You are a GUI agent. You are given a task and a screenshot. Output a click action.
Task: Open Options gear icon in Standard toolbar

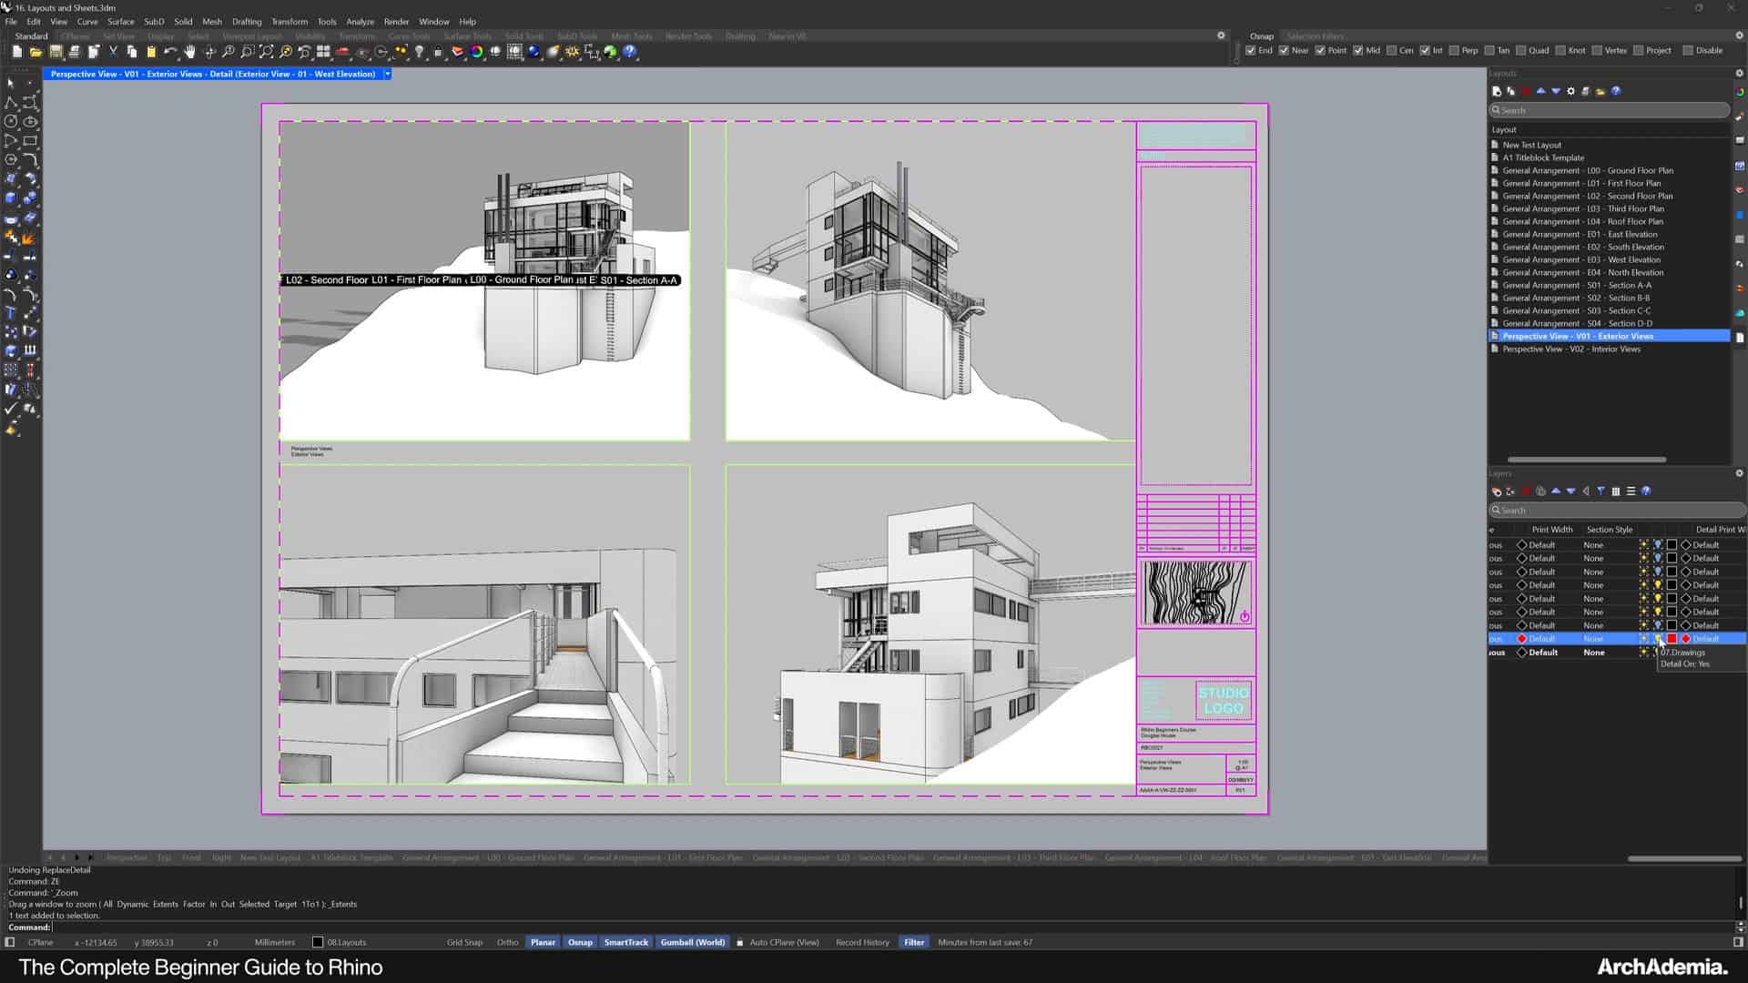click(571, 52)
